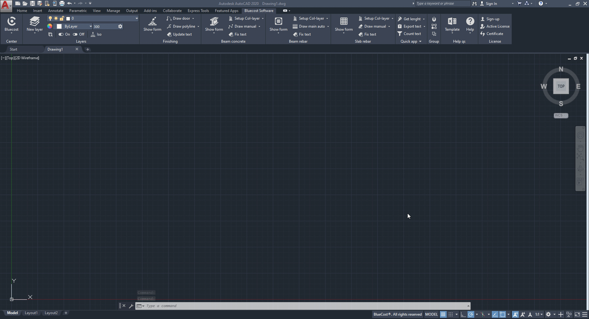Click the Bluecost Center icon
589x319 pixels.
11,21
